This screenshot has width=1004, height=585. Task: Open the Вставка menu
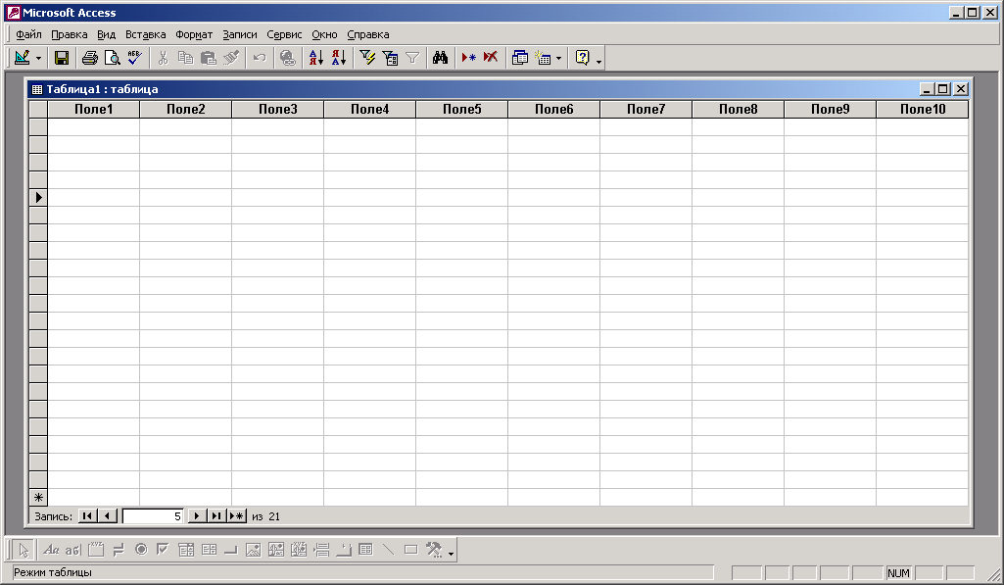(x=145, y=34)
